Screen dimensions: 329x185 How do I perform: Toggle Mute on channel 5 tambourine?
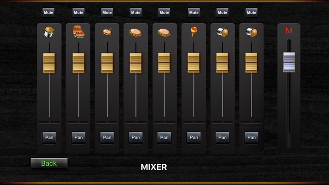[x=164, y=13]
